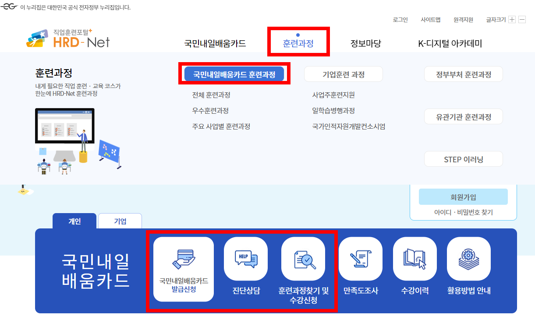Screen dimensions: 535x326
Task: Open 활용방법 안내 gear icon
Action: tap(469, 259)
